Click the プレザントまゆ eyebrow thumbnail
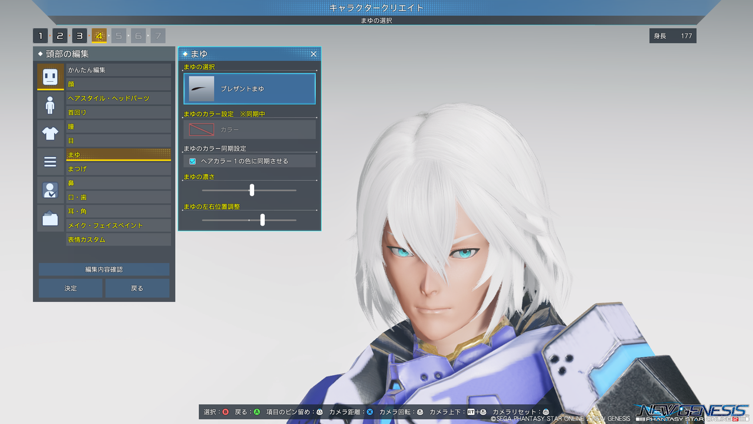Image resolution: width=753 pixels, height=424 pixels. 202,89
